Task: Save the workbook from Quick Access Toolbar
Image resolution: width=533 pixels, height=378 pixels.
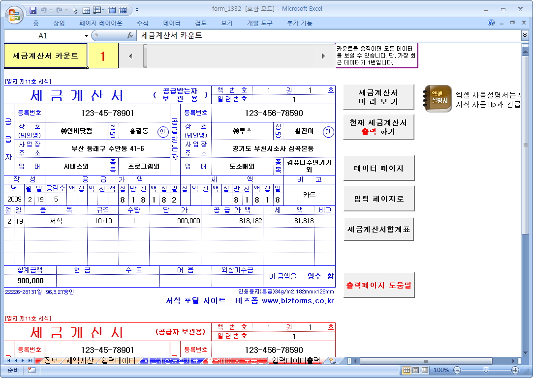Action: click(33, 10)
